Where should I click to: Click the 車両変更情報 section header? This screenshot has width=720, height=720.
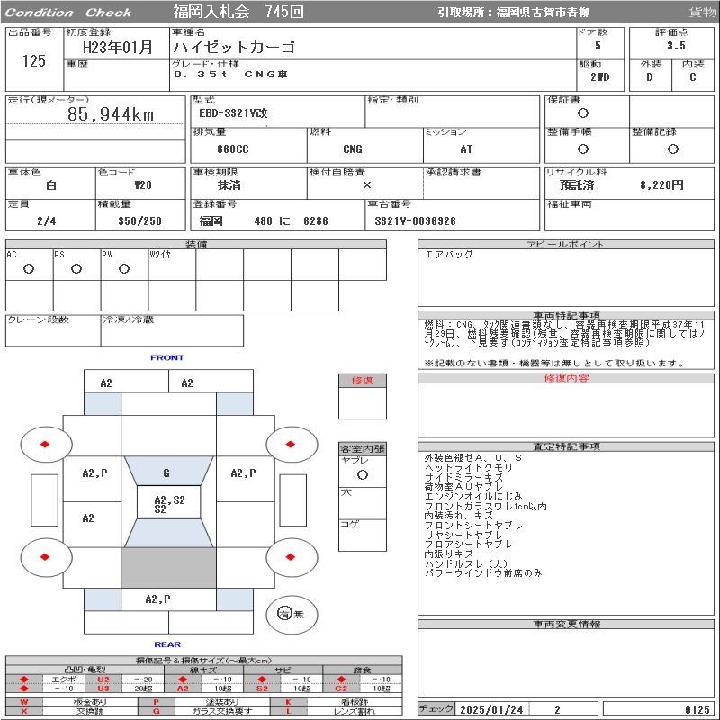point(566,624)
